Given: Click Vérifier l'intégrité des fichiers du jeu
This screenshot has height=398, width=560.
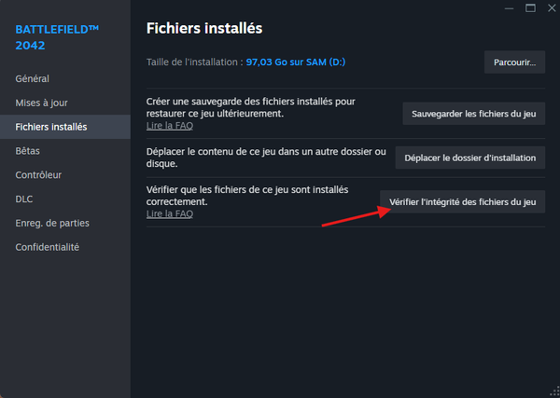Looking at the screenshot, I should [463, 202].
